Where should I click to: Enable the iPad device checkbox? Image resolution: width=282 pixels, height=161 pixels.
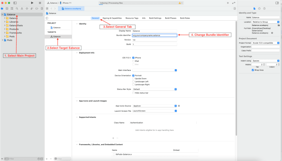point(133,61)
